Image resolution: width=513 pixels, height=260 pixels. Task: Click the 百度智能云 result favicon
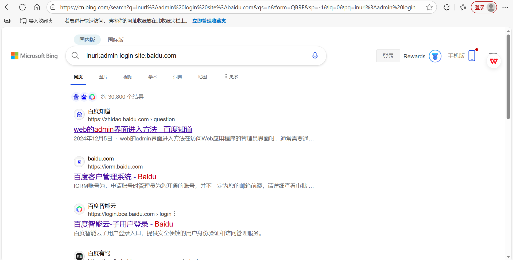pos(79,209)
